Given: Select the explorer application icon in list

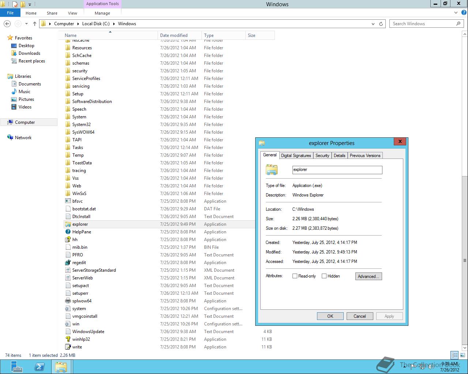Looking at the screenshot, I should [68, 224].
